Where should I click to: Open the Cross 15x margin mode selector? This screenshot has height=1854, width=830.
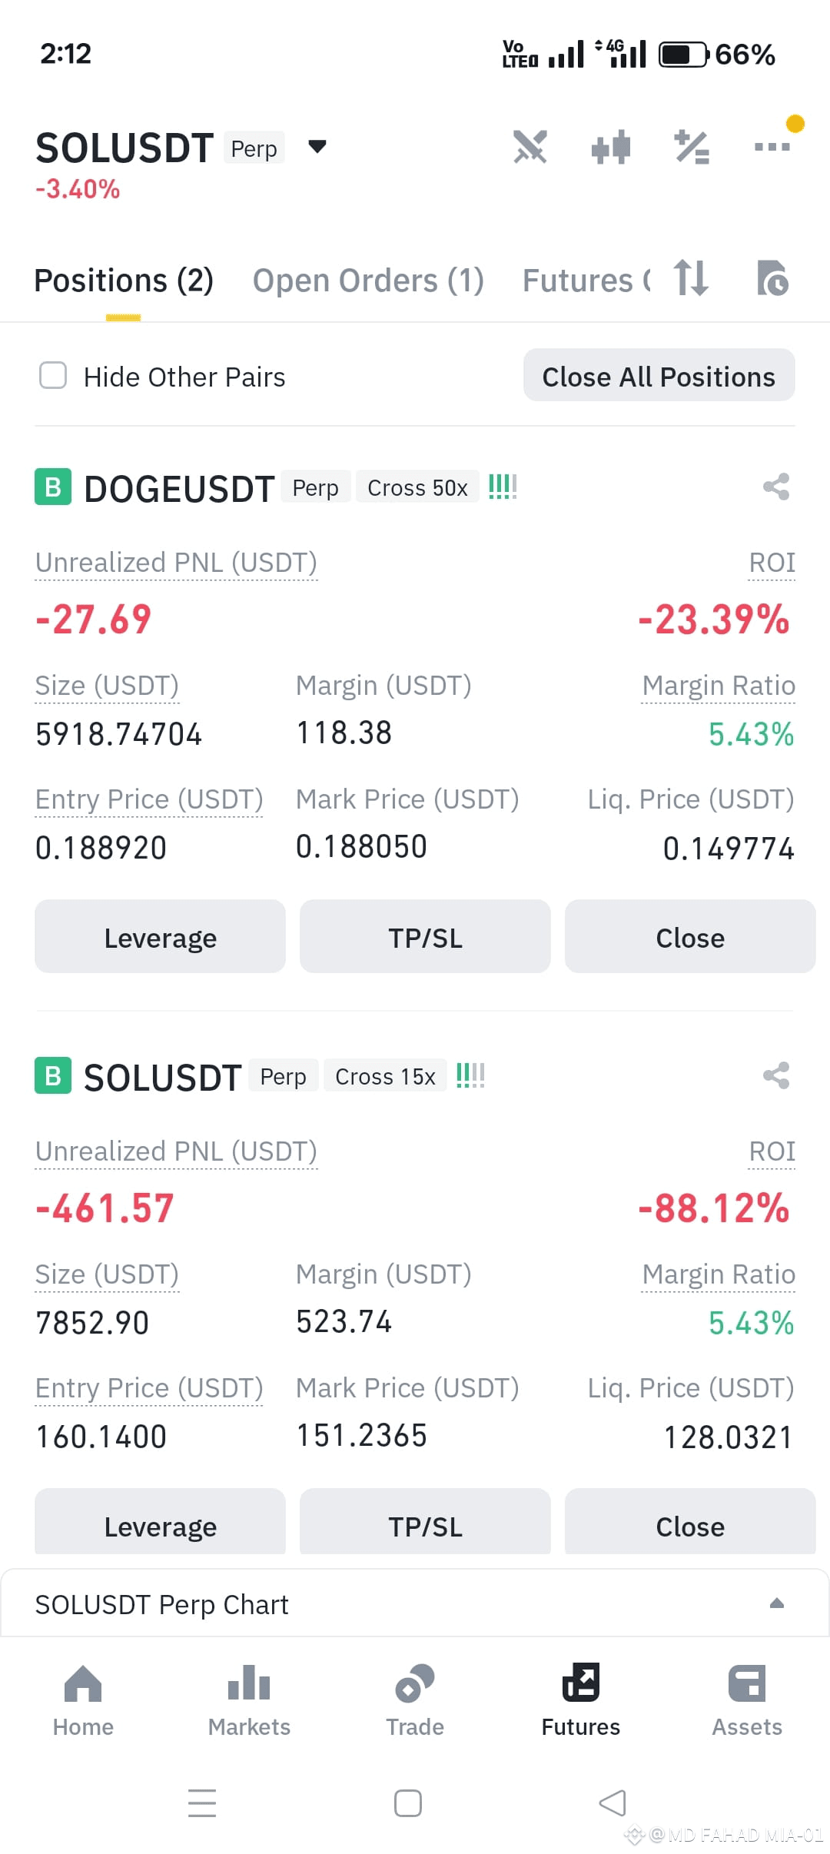point(385,1076)
